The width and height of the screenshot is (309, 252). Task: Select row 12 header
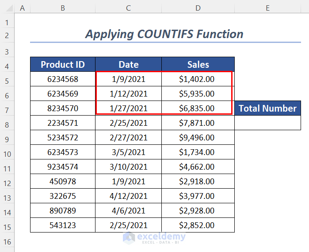tap(7, 181)
